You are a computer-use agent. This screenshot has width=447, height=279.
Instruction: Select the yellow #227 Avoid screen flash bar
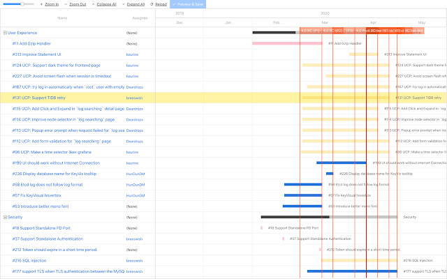tap(358, 76)
